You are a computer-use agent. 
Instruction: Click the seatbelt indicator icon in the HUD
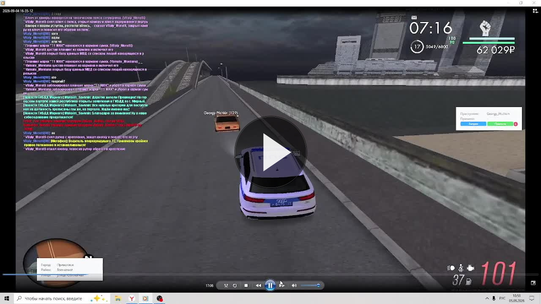click(461, 268)
